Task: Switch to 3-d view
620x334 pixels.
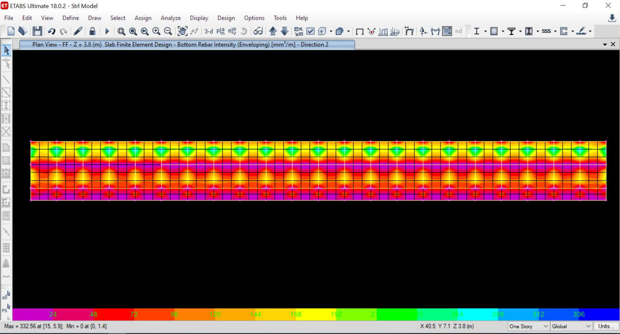Action: (x=208, y=31)
